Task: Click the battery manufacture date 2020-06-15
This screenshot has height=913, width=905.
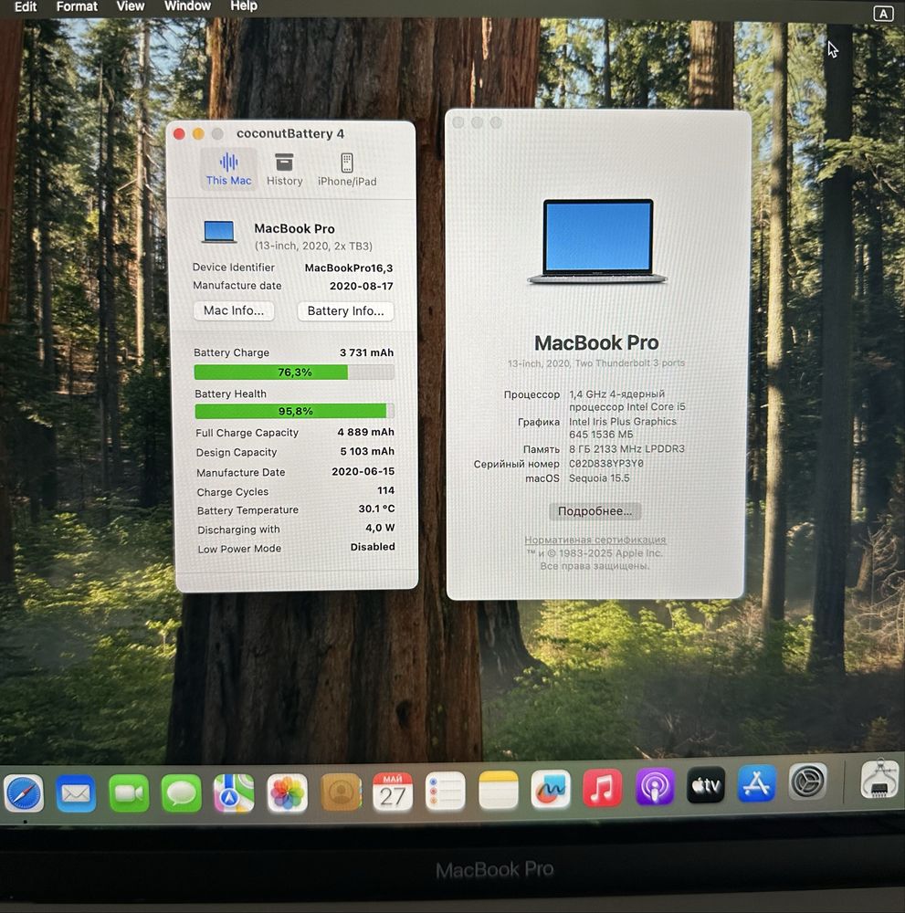Action: tap(363, 471)
